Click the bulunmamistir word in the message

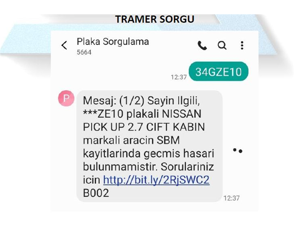[x=120, y=167]
